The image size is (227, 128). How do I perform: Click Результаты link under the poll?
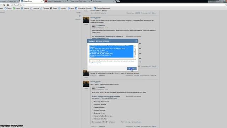click(x=136, y=122)
